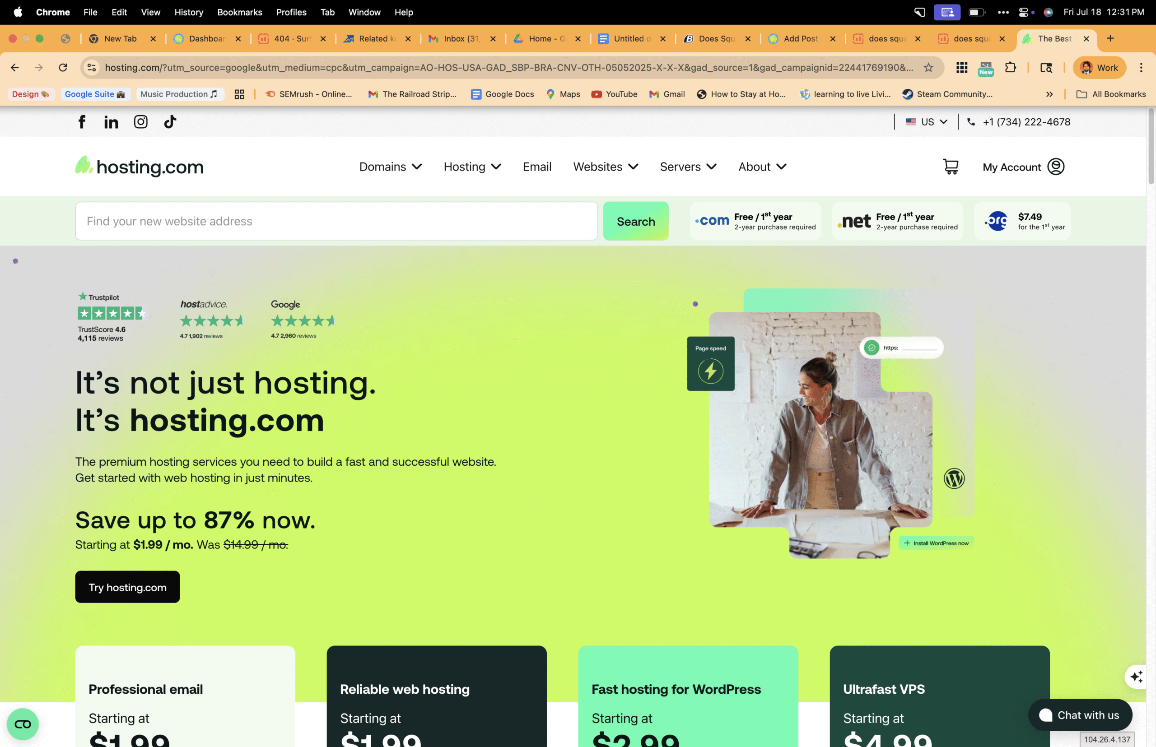Open the Bookmarks menu in menu bar
Image resolution: width=1156 pixels, height=747 pixels.
click(x=239, y=12)
